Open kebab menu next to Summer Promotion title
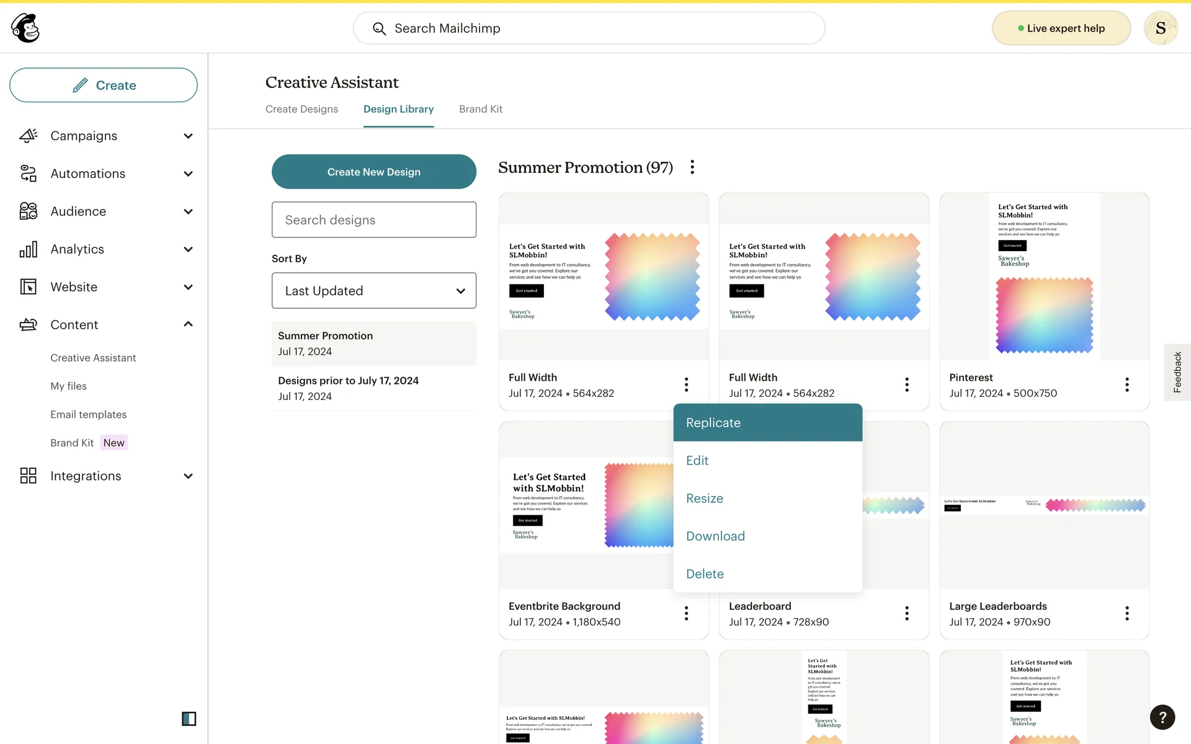The height and width of the screenshot is (744, 1191). (x=692, y=167)
